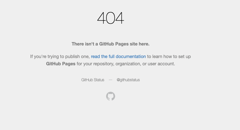Click the phrase 'user account.' in the paragraph
Viewport: 240px width, 130px height.
coord(161,64)
